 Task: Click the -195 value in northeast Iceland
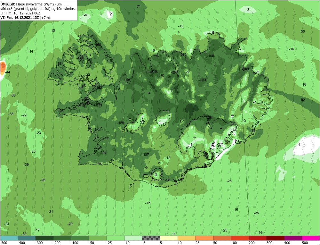pos(211,56)
